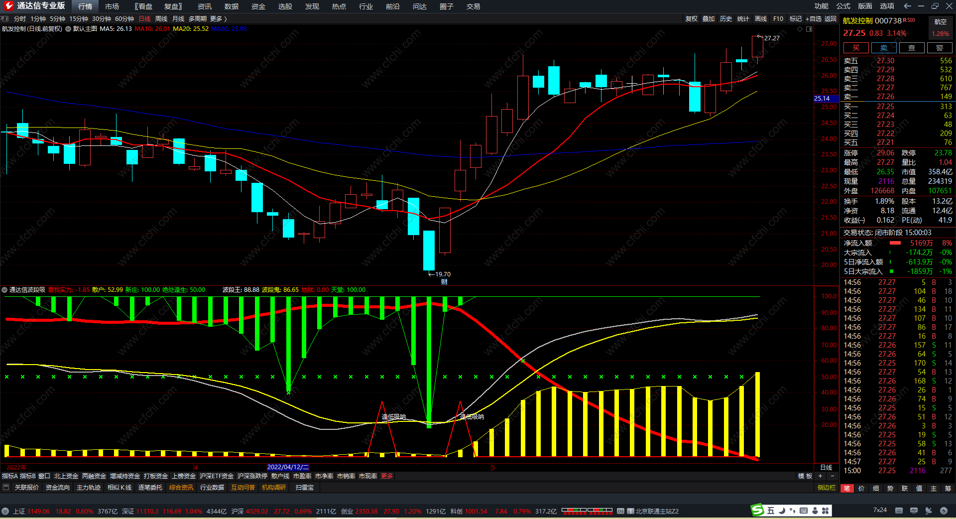956x519 pixels.
Task: Click the Sogou user account icon
Action: tap(815, 511)
